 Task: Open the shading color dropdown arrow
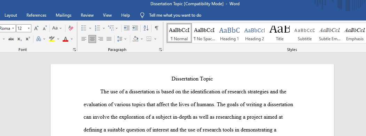pos(142,39)
